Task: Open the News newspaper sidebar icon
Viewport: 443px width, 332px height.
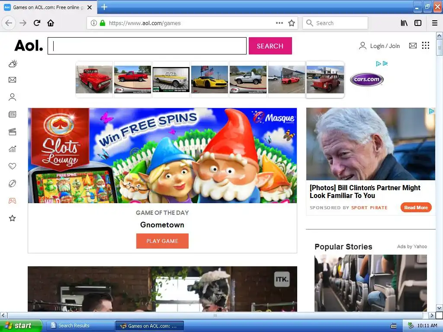Action: click(12, 114)
